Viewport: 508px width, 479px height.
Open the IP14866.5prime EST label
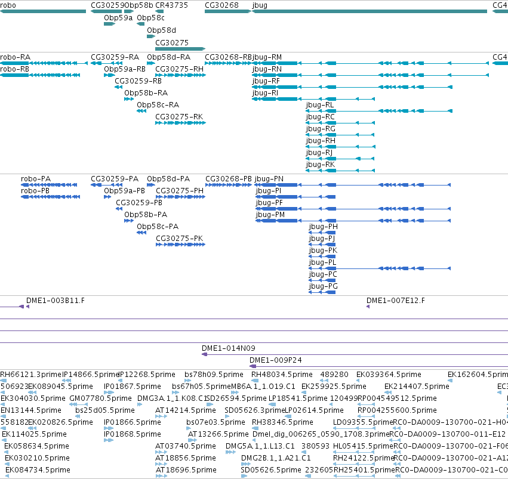pyautogui.click(x=90, y=375)
